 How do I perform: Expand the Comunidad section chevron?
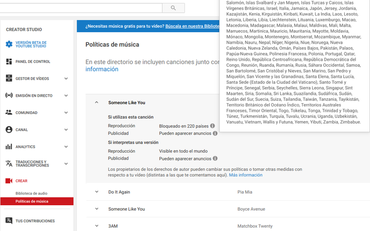click(66, 113)
